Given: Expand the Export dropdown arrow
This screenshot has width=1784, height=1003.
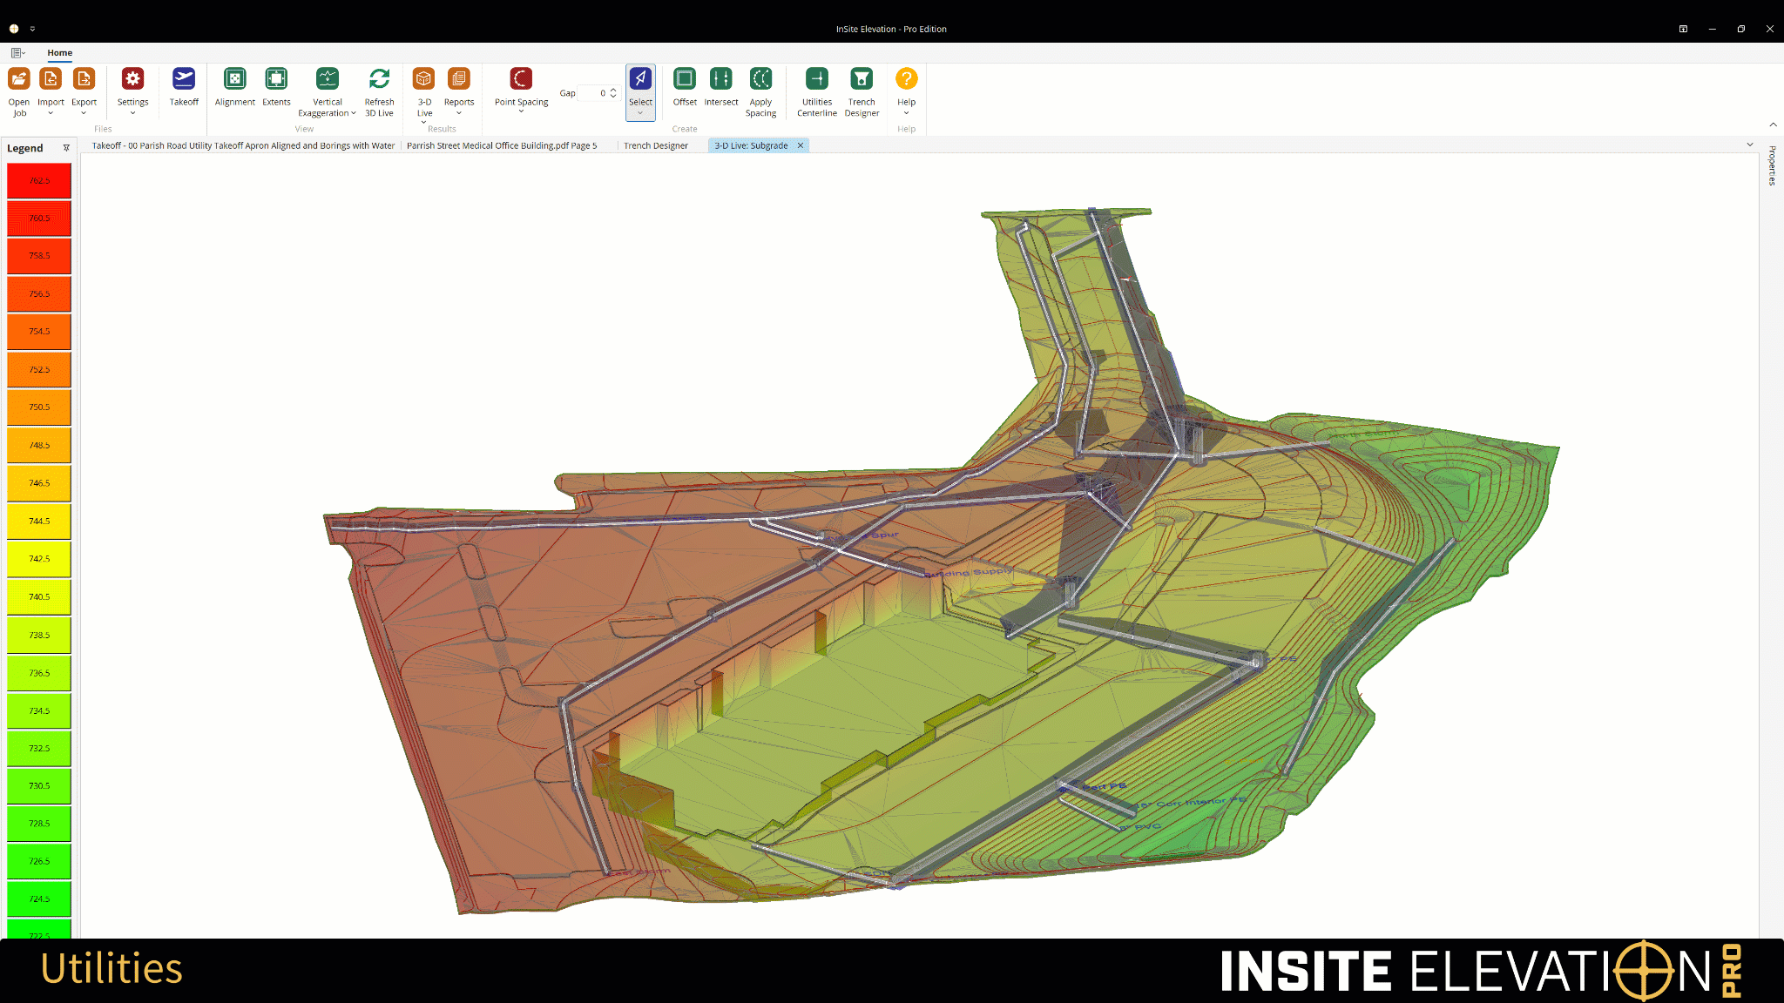Looking at the screenshot, I should pyautogui.click(x=84, y=113).
